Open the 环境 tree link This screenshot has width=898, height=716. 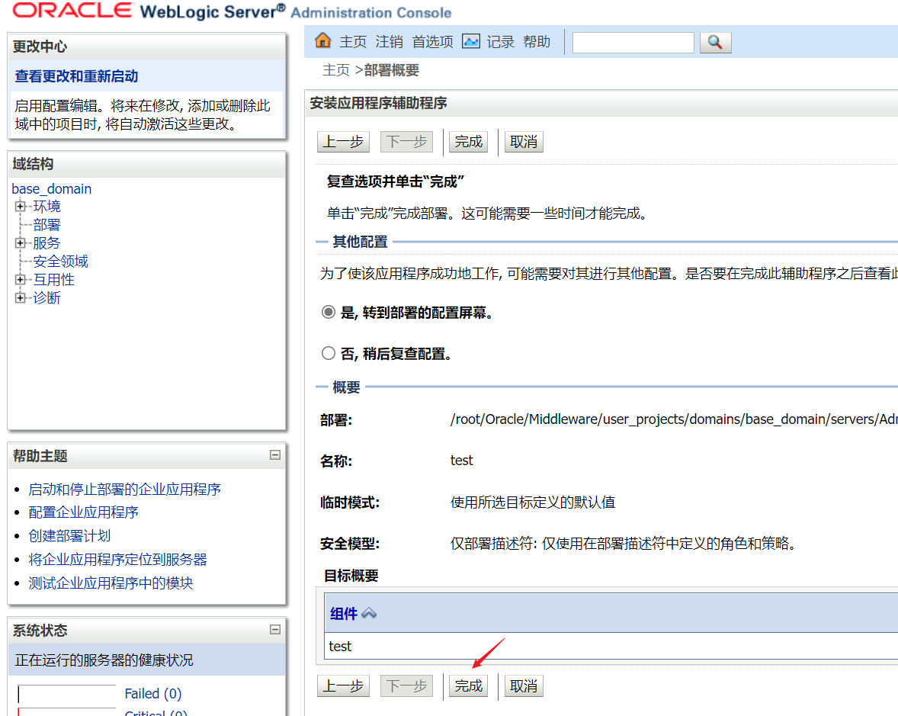47,206
